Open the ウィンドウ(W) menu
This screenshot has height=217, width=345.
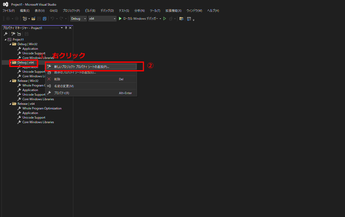[194, 11]
